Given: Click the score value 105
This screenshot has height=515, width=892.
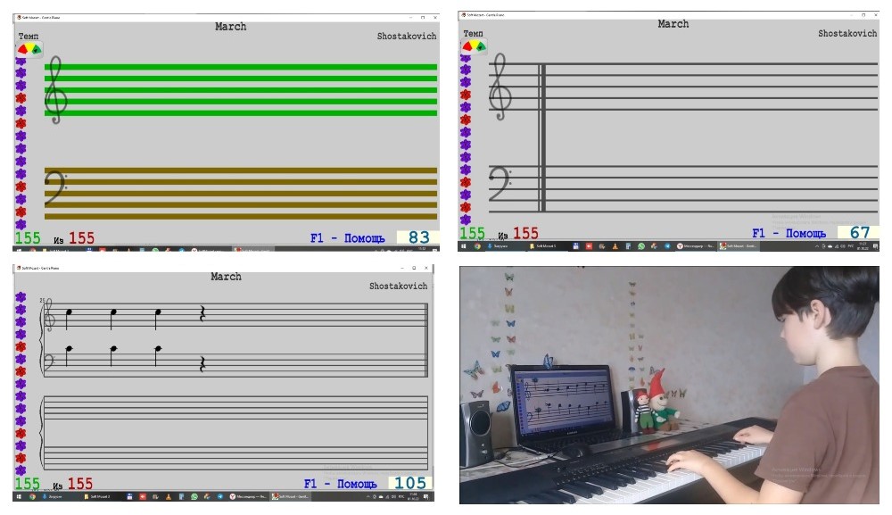Looking at the screenshot, I should 410,483.
